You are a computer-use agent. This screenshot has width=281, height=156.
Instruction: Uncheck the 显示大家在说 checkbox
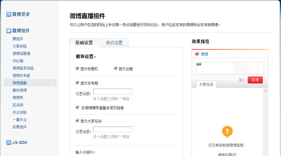77,121
